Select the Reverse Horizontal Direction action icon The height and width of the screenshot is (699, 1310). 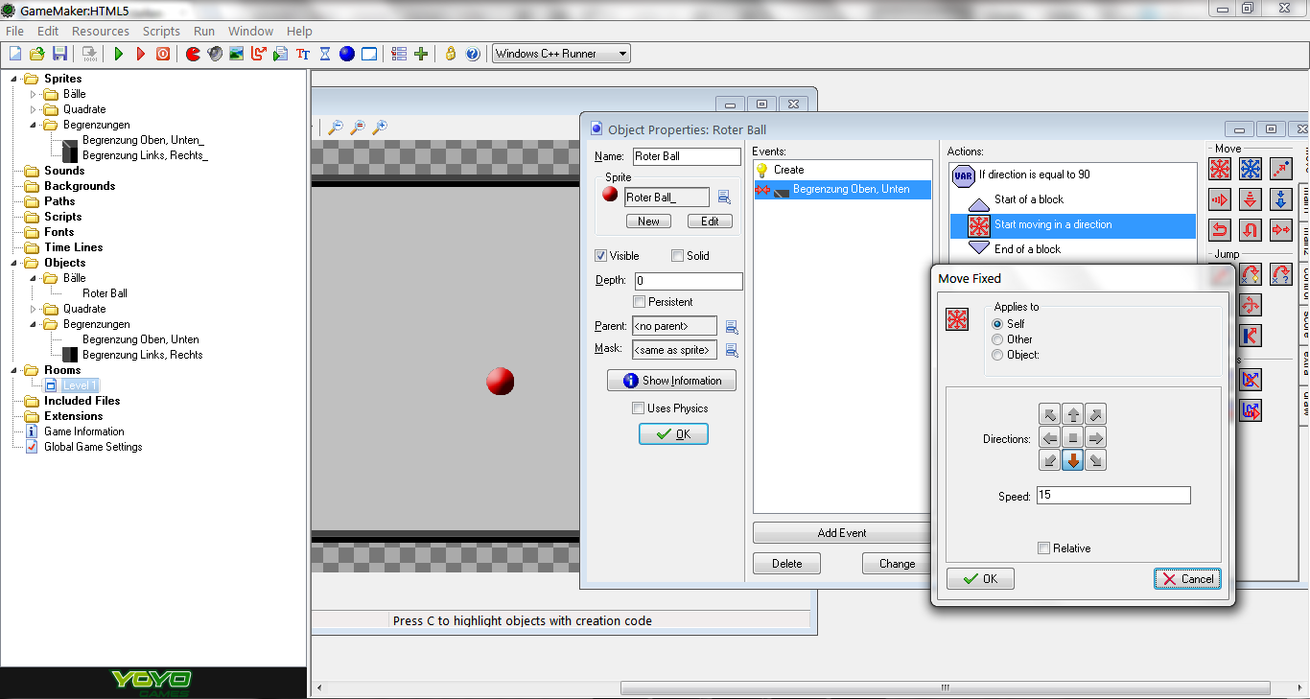point(1219,230)
